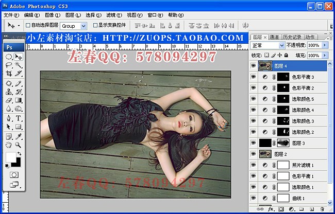The height and width of the screenshot is (214, 335).
Task: Select the Notes tool
Action: [x=9, y=136]
